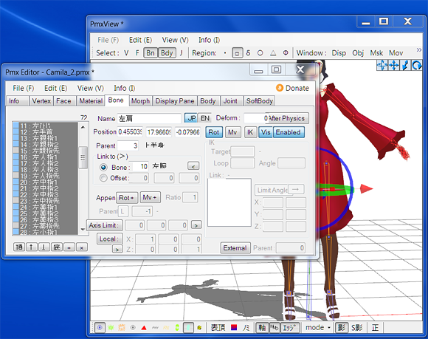Toggle the Rot bone flag
This screenshot has width=428, height=339.
(x=214, y=132)
